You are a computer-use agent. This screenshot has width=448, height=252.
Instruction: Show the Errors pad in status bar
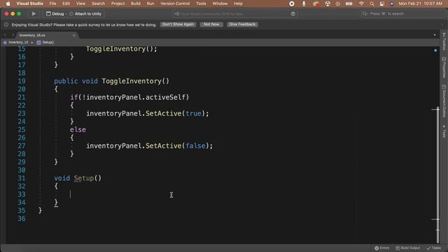pyautogui.click(x=382, y=248)
